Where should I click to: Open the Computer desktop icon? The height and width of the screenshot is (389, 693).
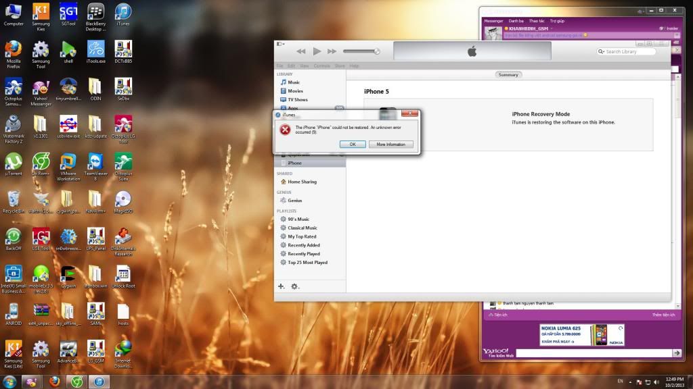click(x=14, y=15)
